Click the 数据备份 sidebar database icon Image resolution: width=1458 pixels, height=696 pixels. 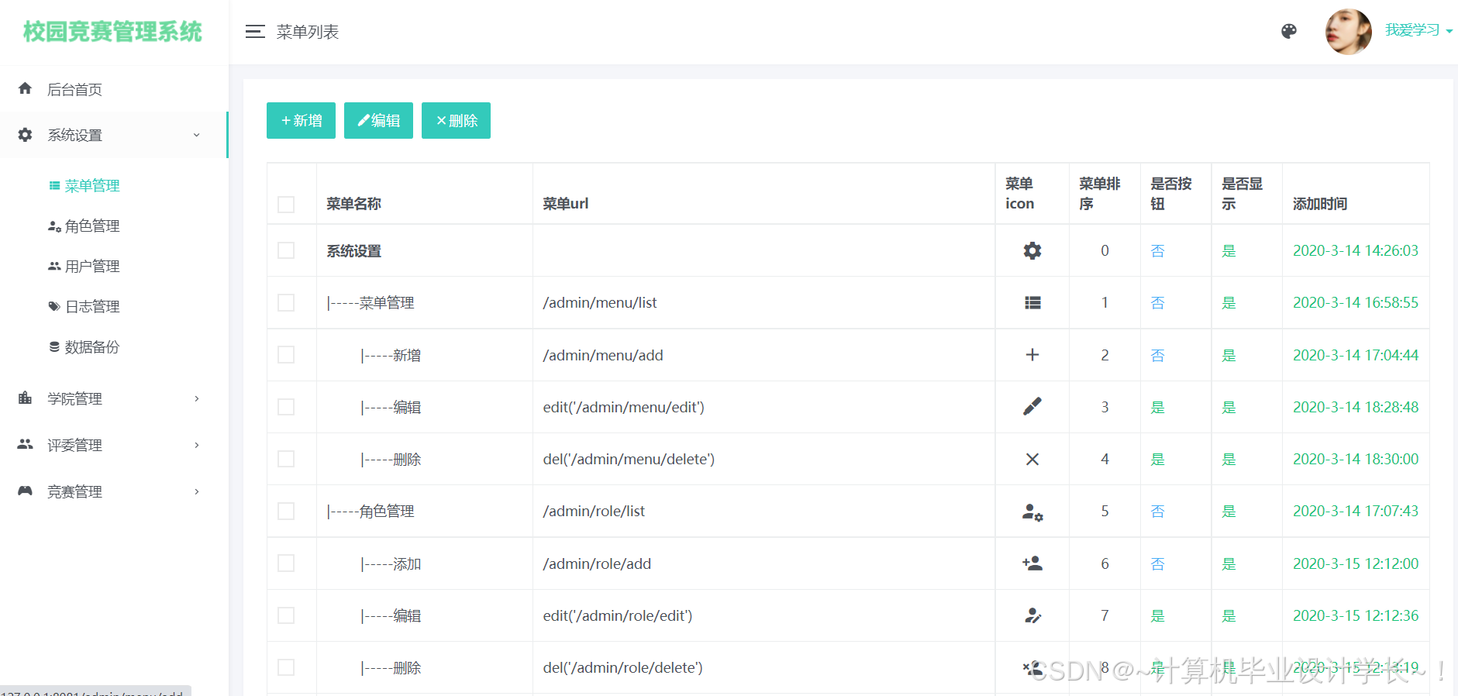54,346
